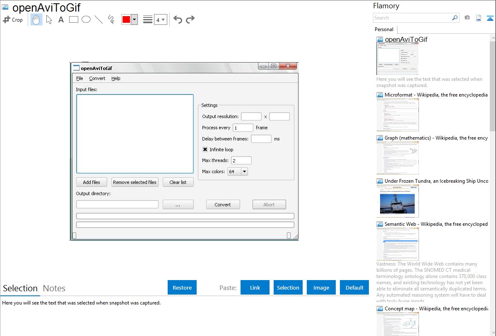496x336 pixels.
Task: Open the File menu in openAviToGif
Action: tap(79, 79)
